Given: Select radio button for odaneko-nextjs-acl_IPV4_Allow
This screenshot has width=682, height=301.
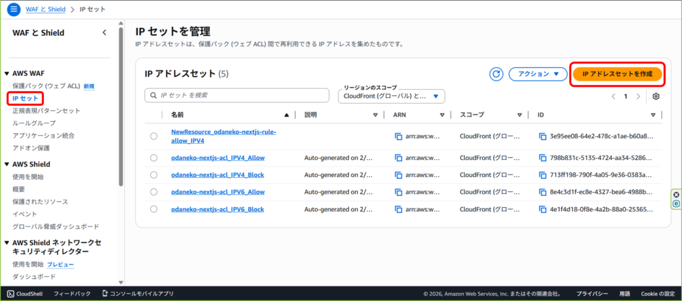Looking at the screenshot, I should click(x=154, y=158).
